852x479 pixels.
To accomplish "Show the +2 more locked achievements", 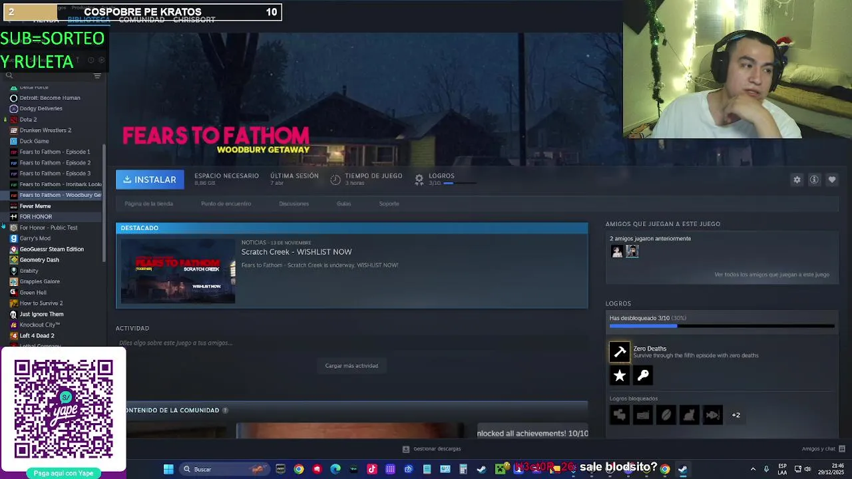I will coord(736,415).
